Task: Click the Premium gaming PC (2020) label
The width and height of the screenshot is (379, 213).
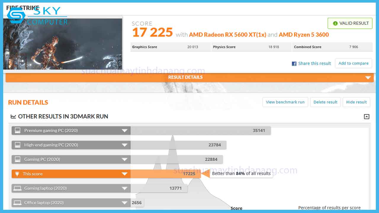Action: [51, 130]
